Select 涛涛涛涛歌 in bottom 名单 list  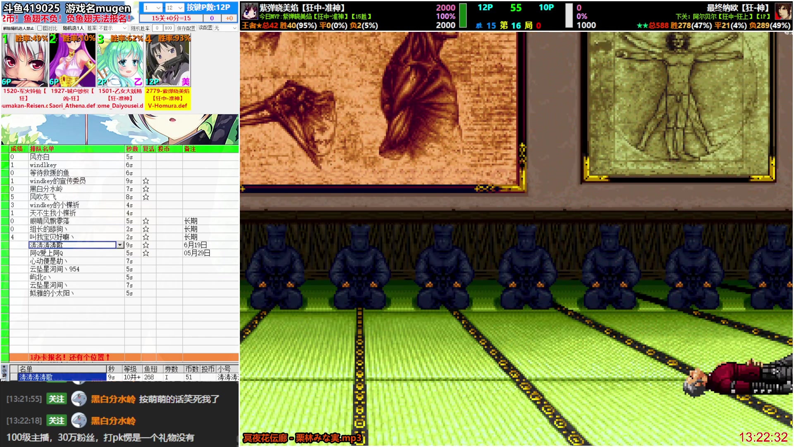(62, 377)
